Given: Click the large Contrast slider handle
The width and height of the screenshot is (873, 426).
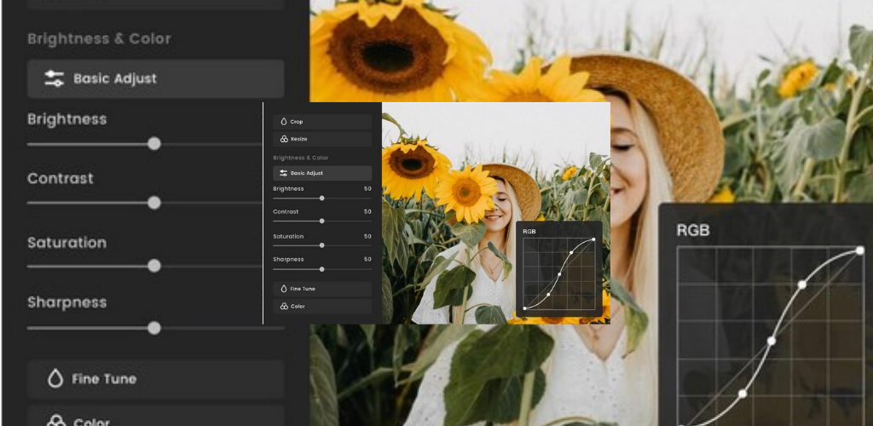Looking at the screenshot, I should [154, 203].
